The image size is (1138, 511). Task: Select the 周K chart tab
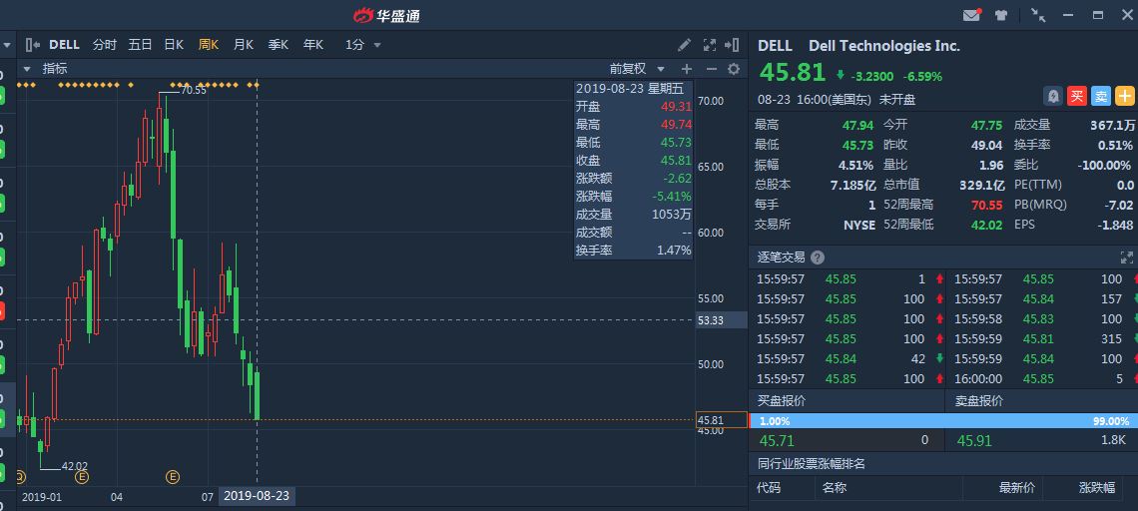[x=209, y=45]
